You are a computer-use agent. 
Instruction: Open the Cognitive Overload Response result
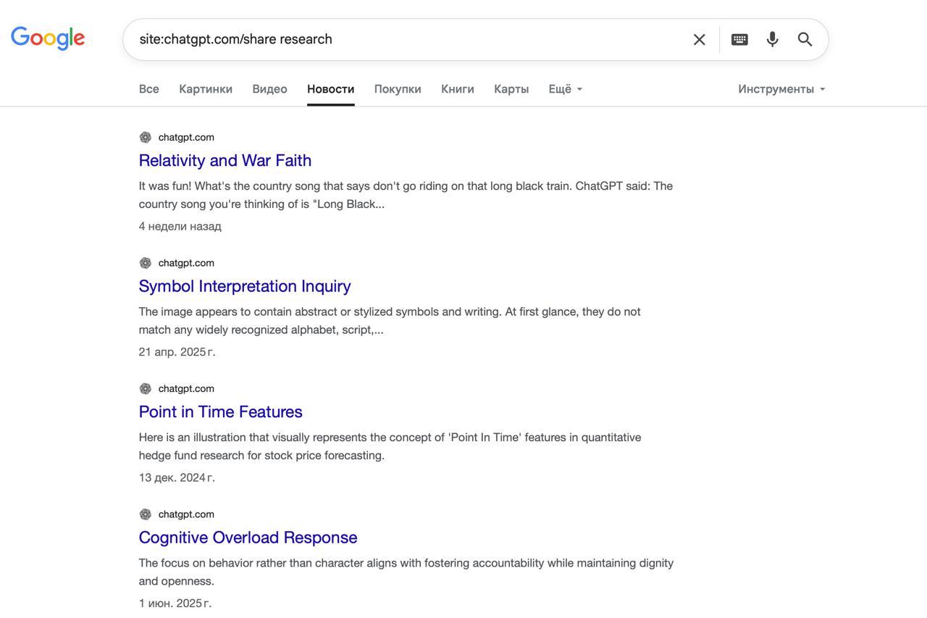(248, 538)
